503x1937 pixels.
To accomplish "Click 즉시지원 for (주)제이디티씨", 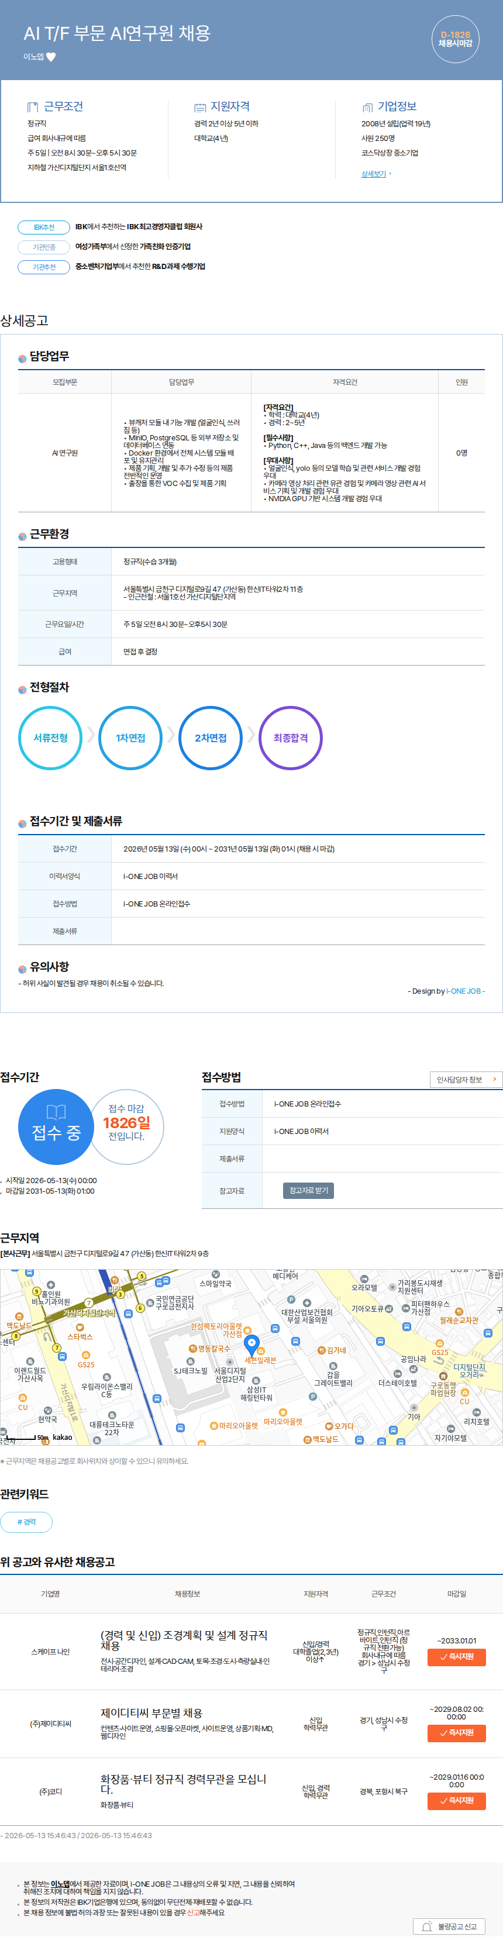I will point(456,1732).
